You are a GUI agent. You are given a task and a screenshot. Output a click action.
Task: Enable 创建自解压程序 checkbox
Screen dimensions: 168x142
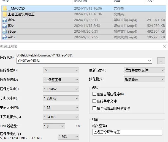[94, 94]
